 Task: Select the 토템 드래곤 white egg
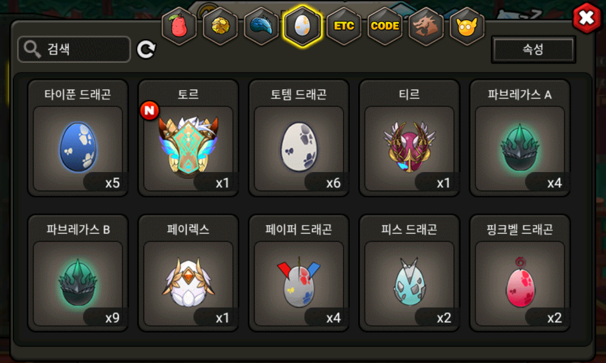point(299,138)
